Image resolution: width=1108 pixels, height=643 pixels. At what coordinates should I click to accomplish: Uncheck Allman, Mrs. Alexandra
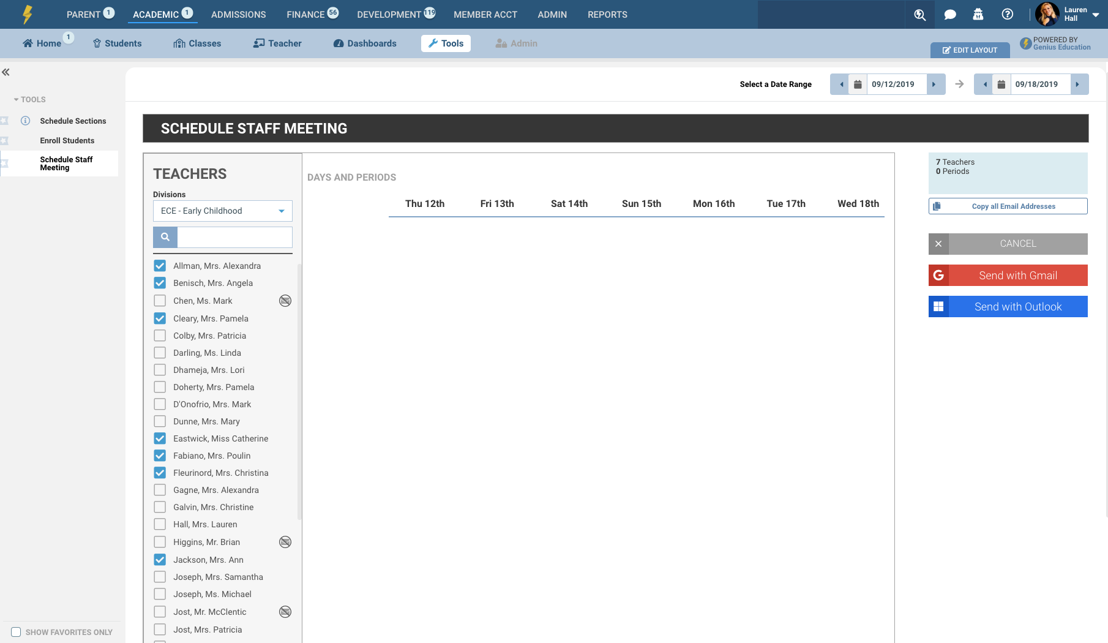pyautogui.click(x=160, y=266)
